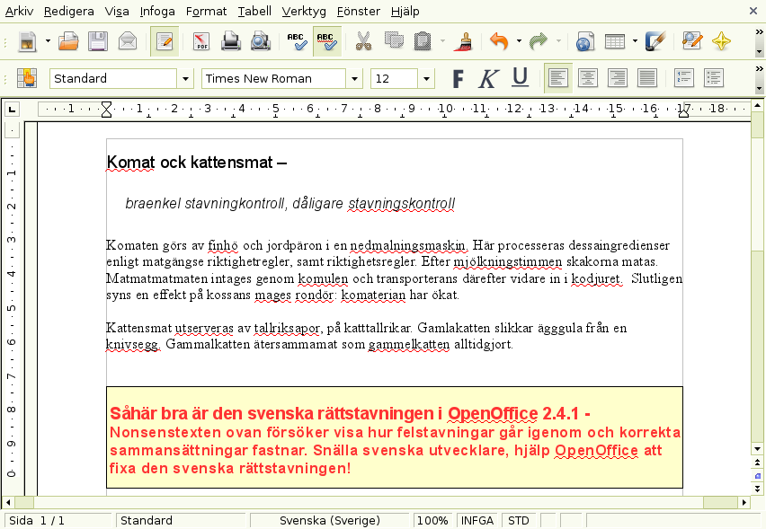Toggle italic with the K button

tap(488, 78)
